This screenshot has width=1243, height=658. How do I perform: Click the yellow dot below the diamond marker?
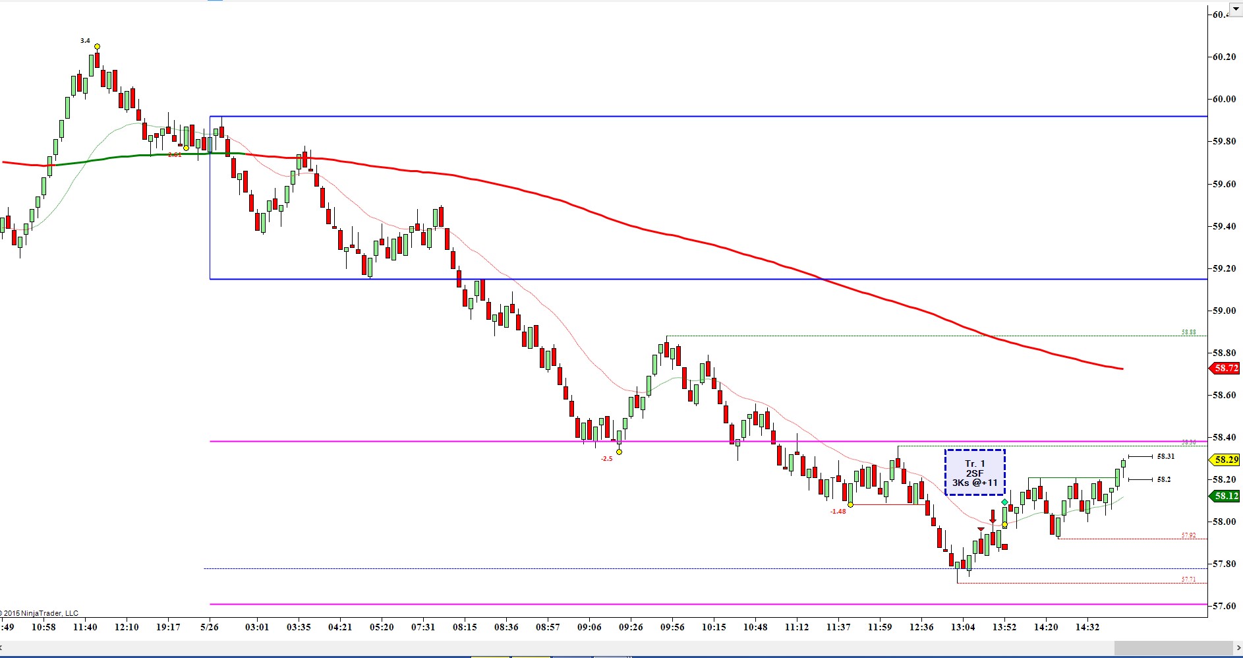(x=1004, y=525)
